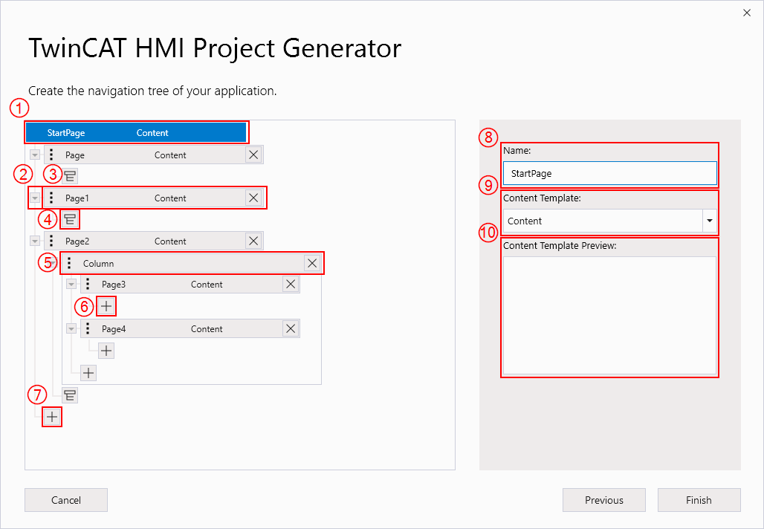This screenshot has height=529, width=764.
Task: Remove the Page entry with its X button
Action: (253, 155)
